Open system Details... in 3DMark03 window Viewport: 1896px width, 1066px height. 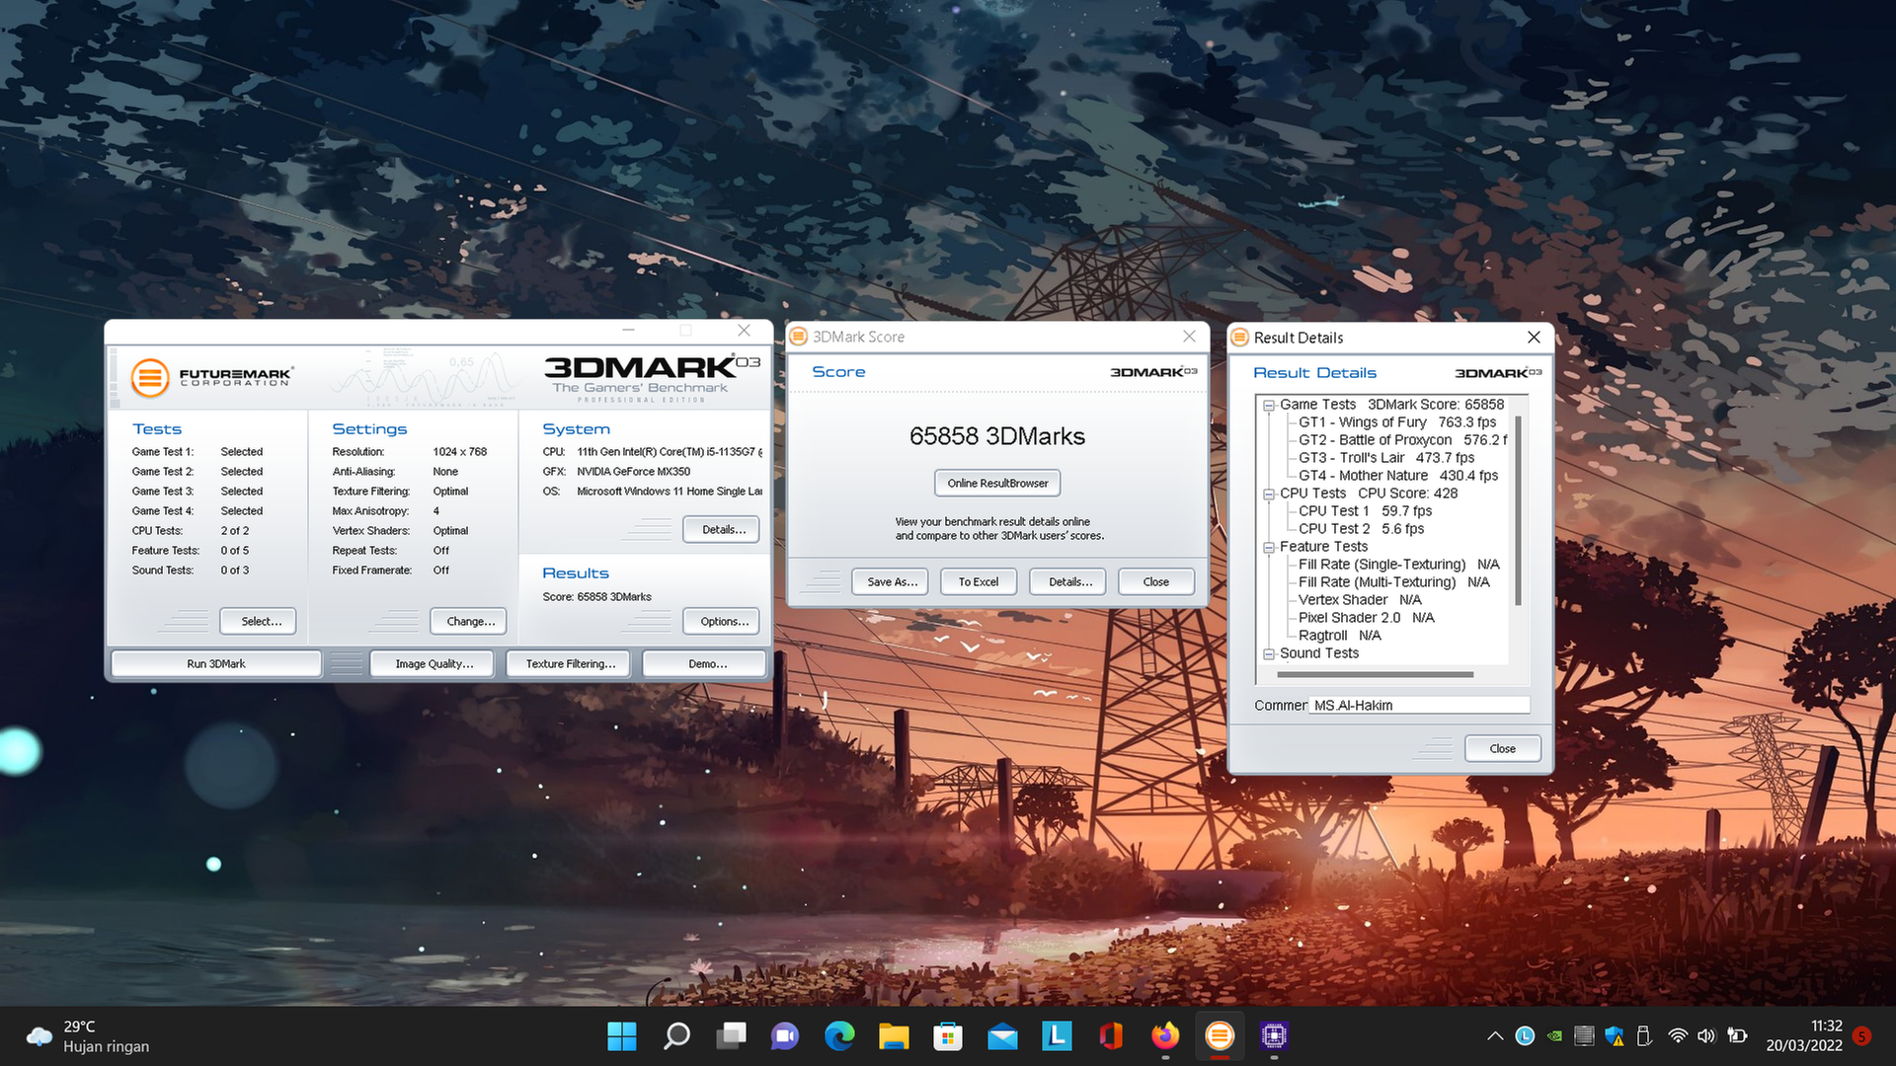point(723,530)
